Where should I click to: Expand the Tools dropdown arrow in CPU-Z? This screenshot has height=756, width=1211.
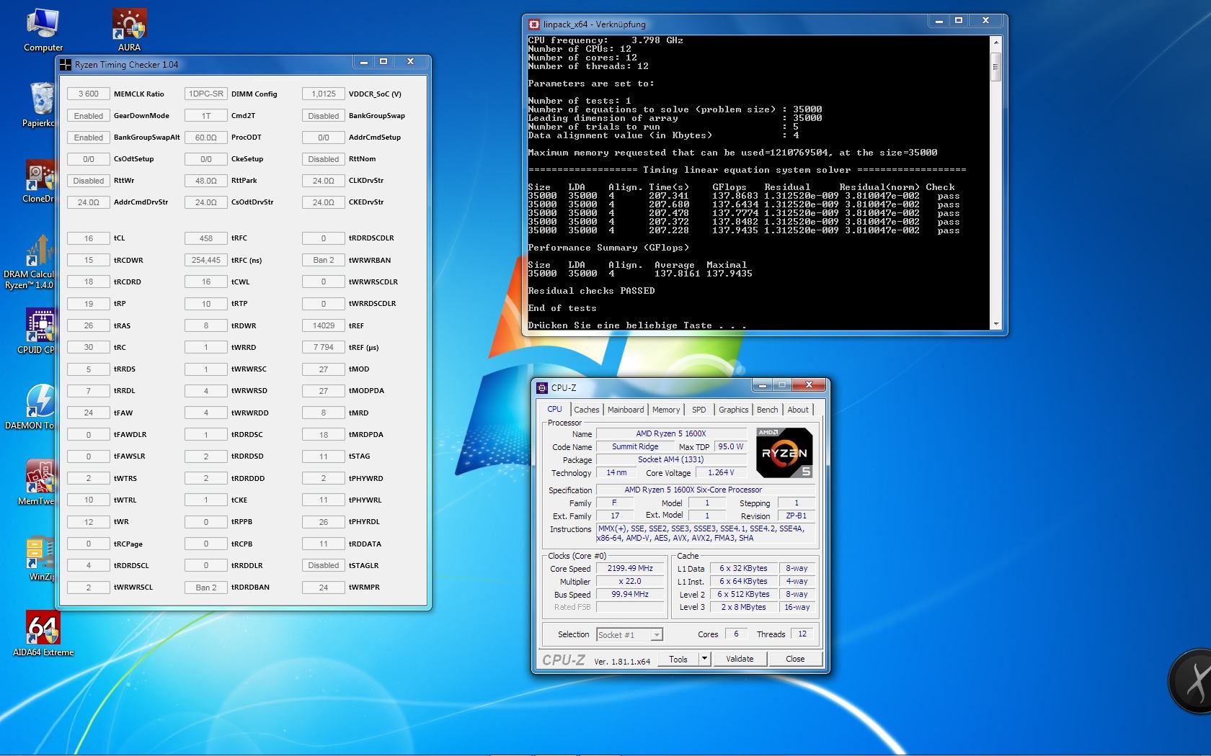point(704,659)
